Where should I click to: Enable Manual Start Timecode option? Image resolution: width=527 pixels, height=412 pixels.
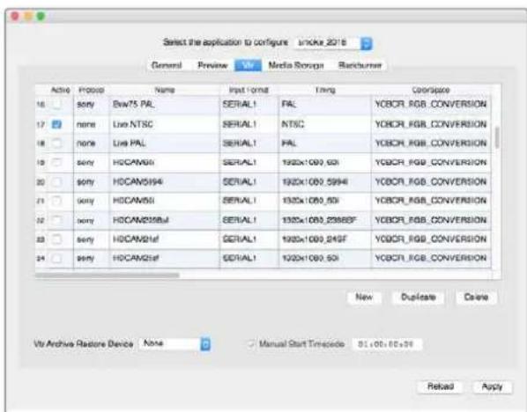click(250, 344)
